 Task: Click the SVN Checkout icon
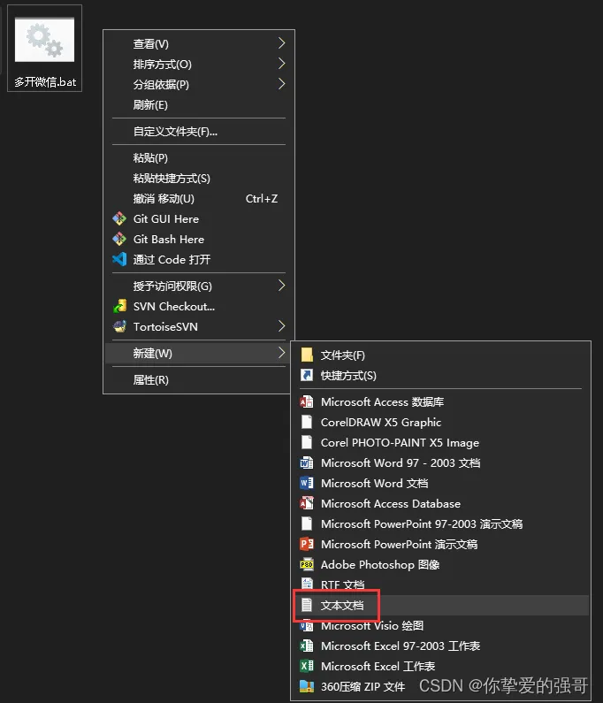119,306
